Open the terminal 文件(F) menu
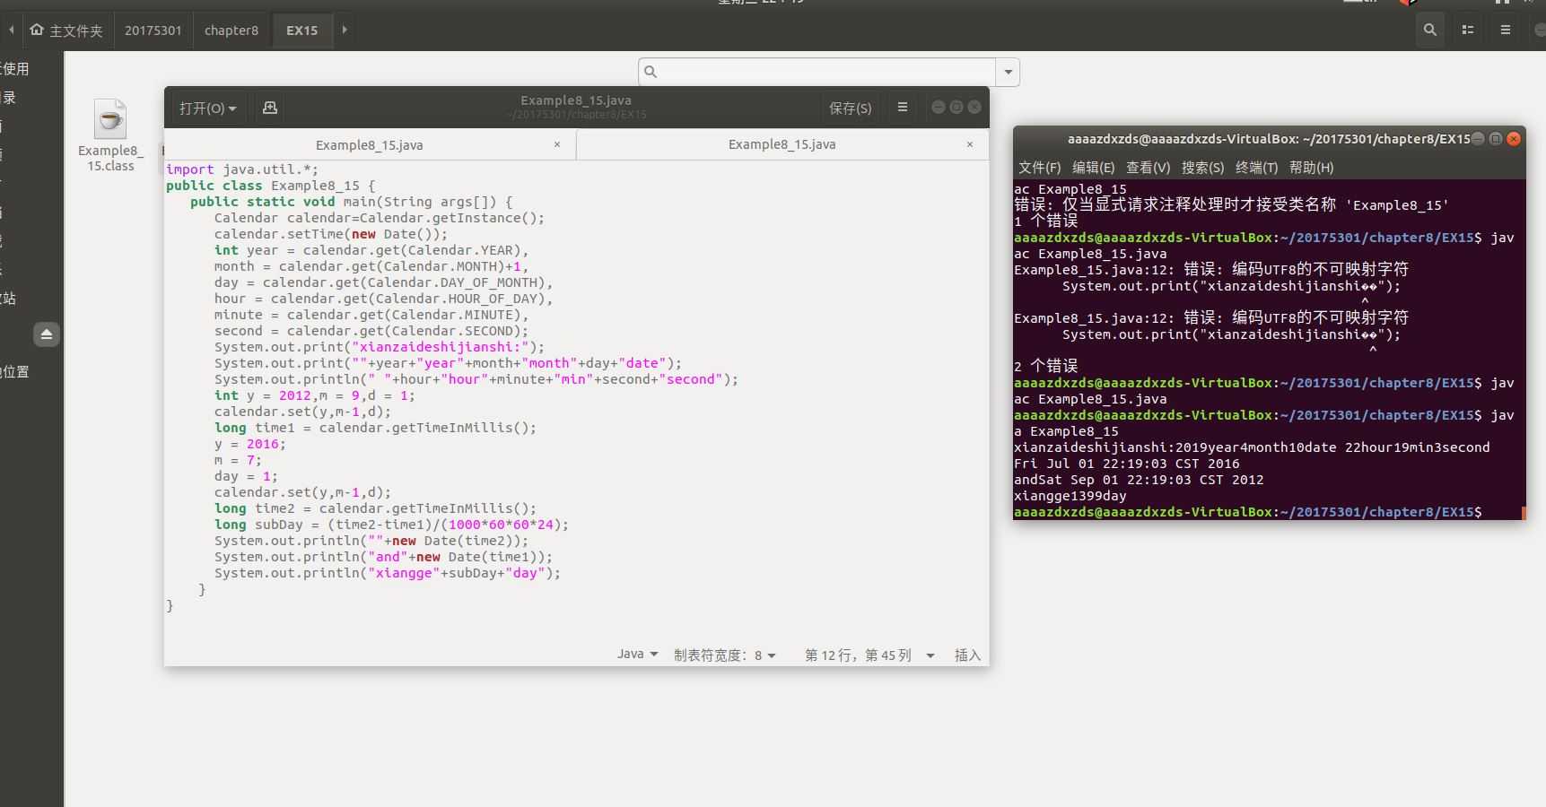 click(x=1039, y=168)
